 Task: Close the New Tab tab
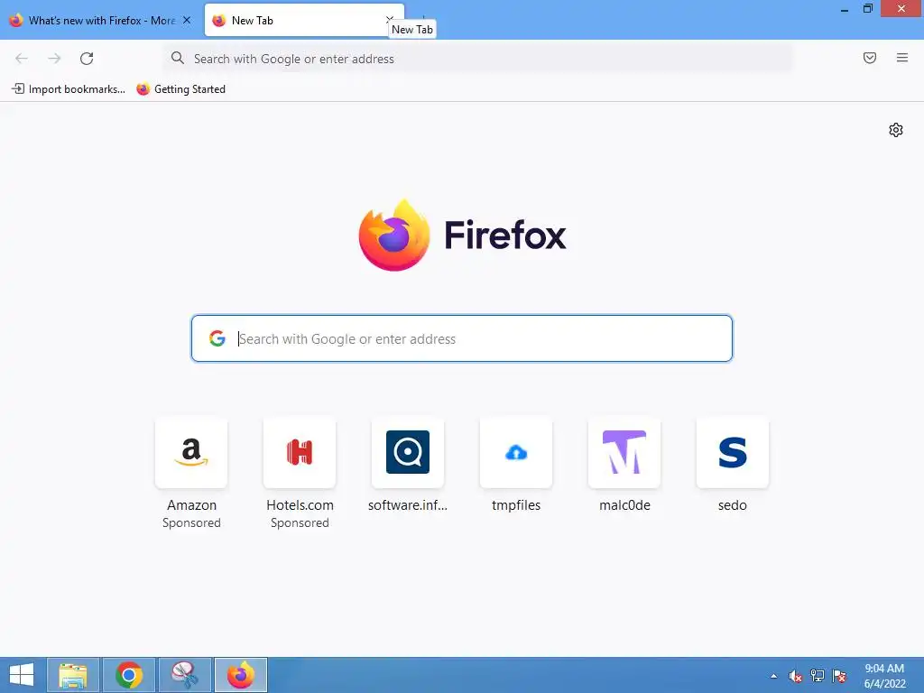click(390, 20)
